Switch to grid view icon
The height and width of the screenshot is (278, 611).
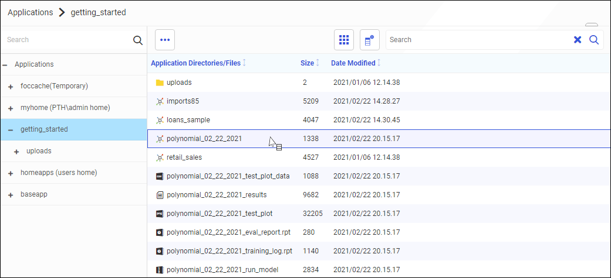pos(344,40)
